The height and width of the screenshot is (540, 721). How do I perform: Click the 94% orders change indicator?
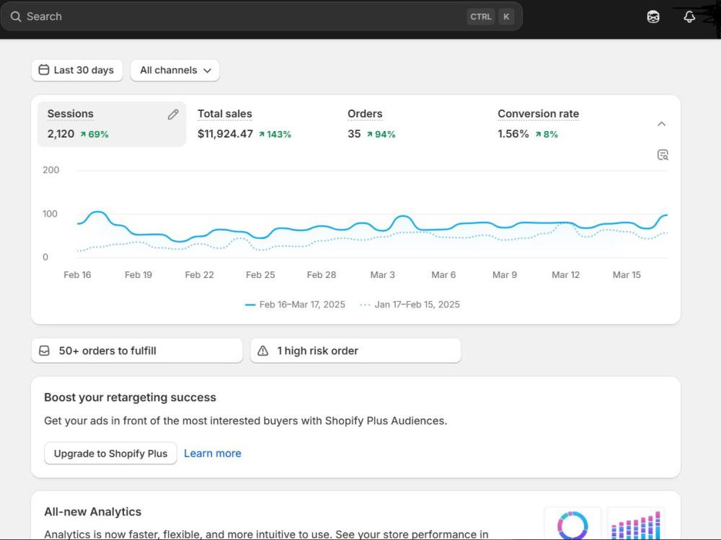point(381,134)
